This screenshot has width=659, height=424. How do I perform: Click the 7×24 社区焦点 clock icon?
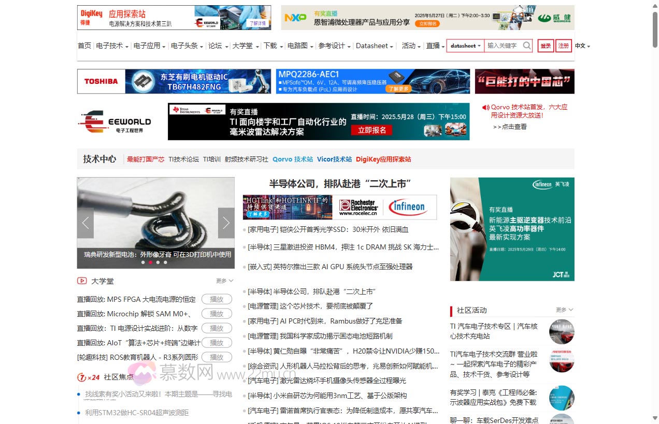pyautogui.click(x=83, y=378)
